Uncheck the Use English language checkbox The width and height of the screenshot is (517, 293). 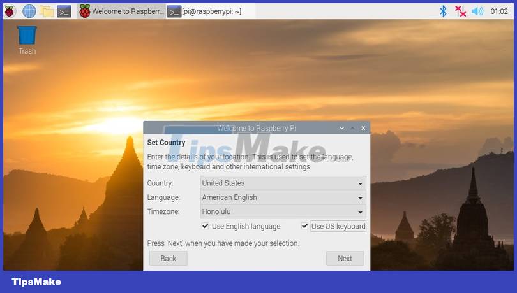pyautogui.click(x=206, y=226)
